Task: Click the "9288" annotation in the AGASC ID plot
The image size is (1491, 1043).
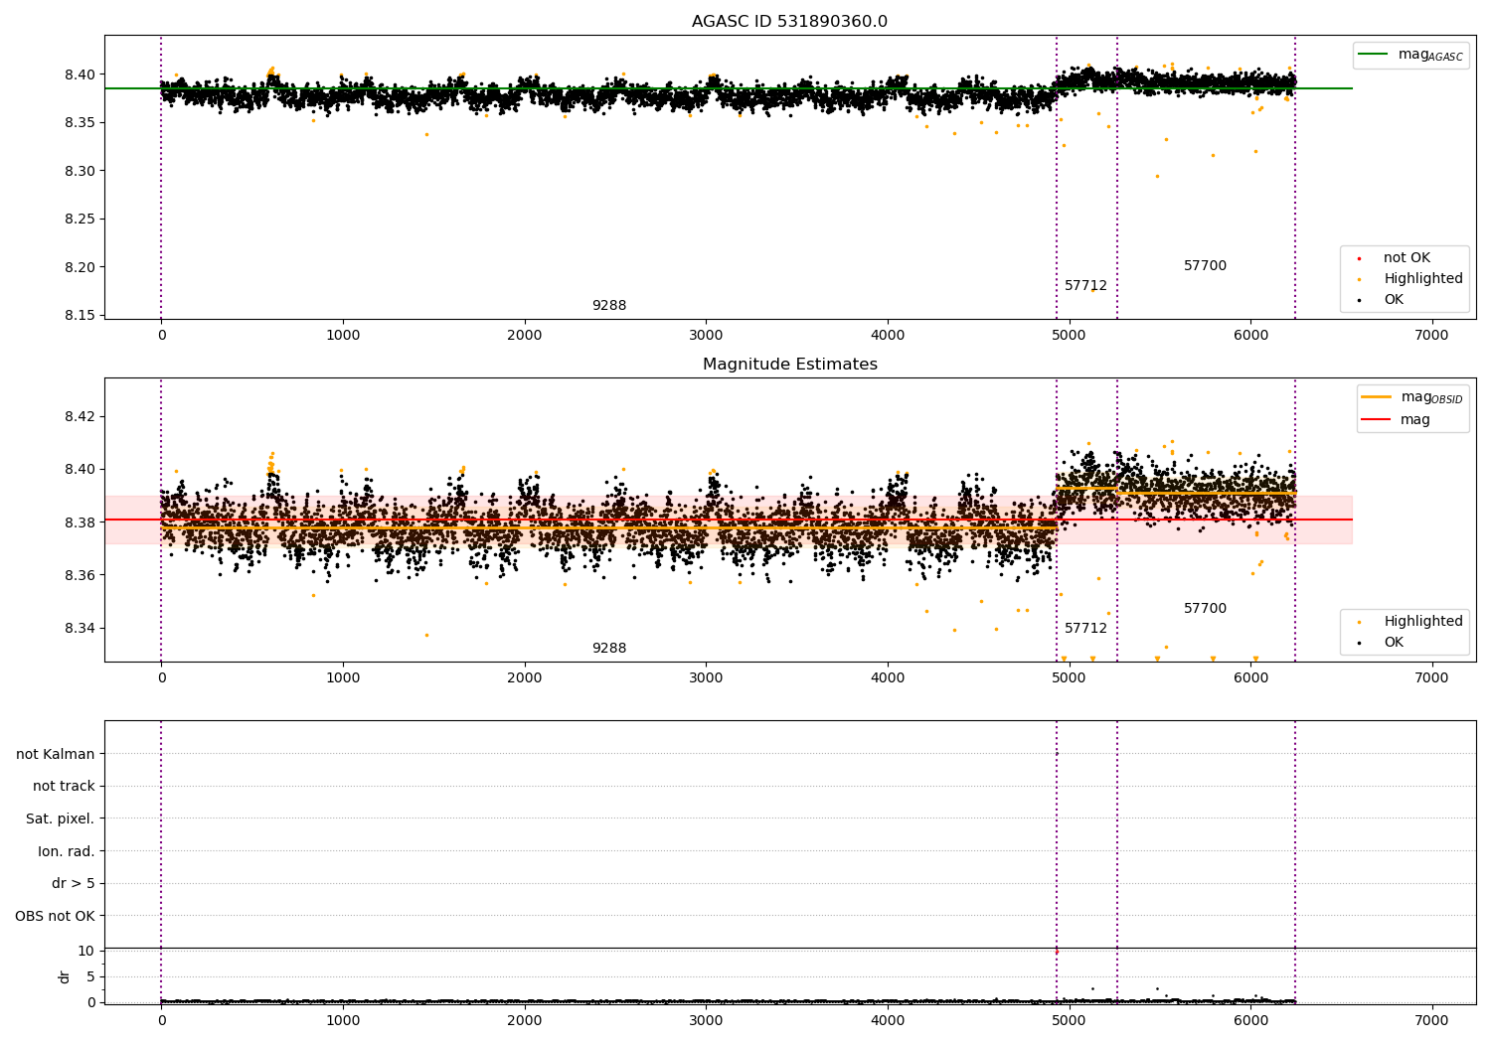Action: coord(609,306)
